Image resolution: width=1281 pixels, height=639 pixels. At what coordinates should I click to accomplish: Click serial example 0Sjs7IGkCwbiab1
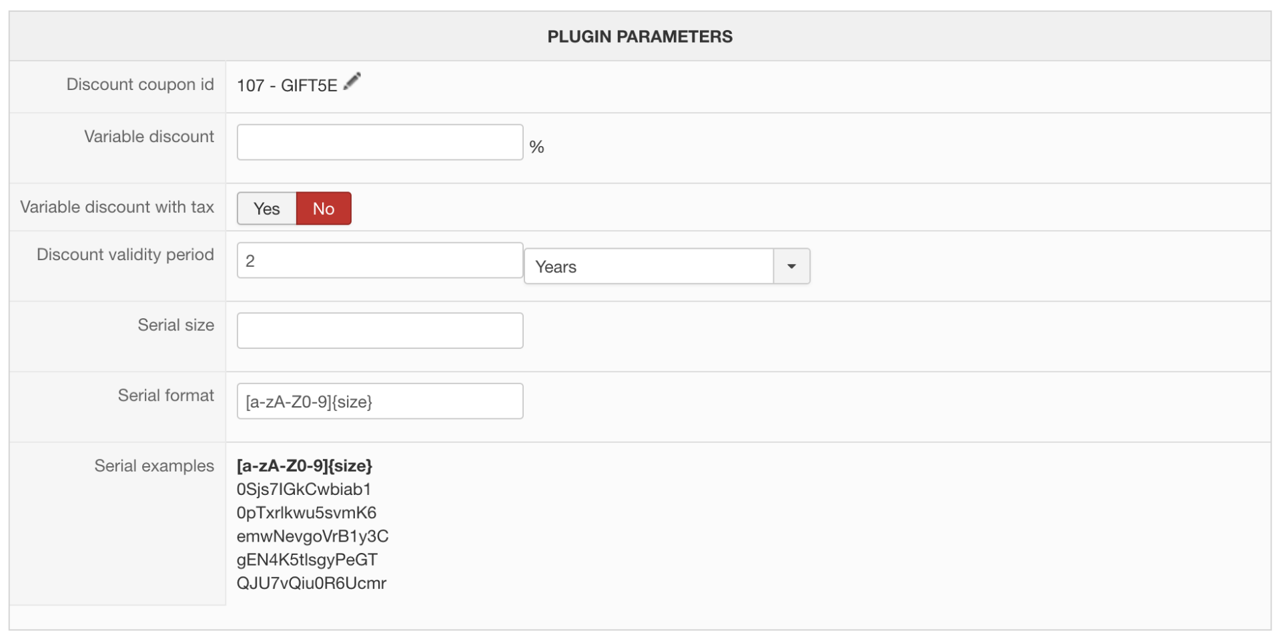point(304,490)
